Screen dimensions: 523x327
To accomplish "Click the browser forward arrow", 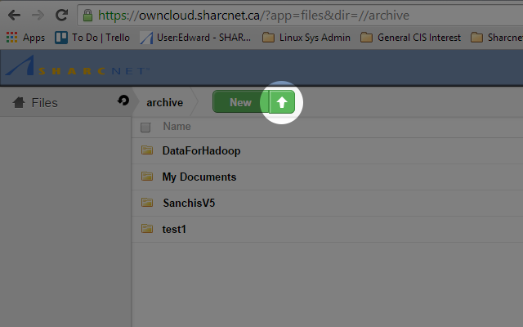I will (38, 15).
